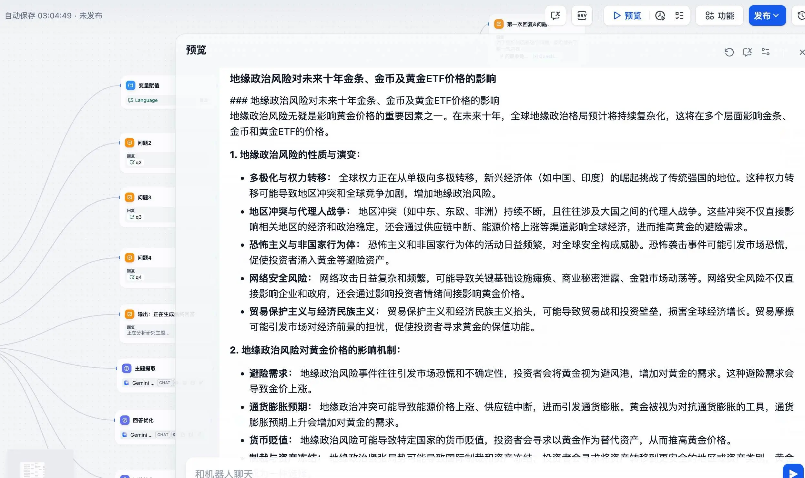The height and width of the screenshot is (478, 805).
Task: Select the 变量赋值 node icon
Action: (130, 85)
